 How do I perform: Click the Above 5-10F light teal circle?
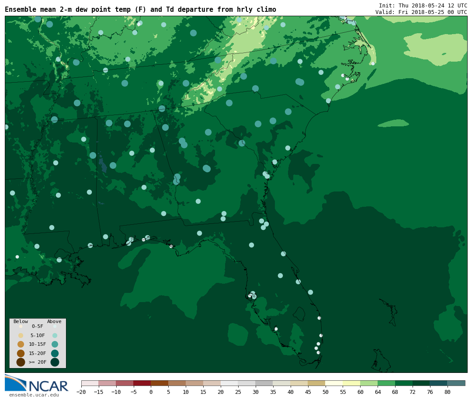point(55,336)
